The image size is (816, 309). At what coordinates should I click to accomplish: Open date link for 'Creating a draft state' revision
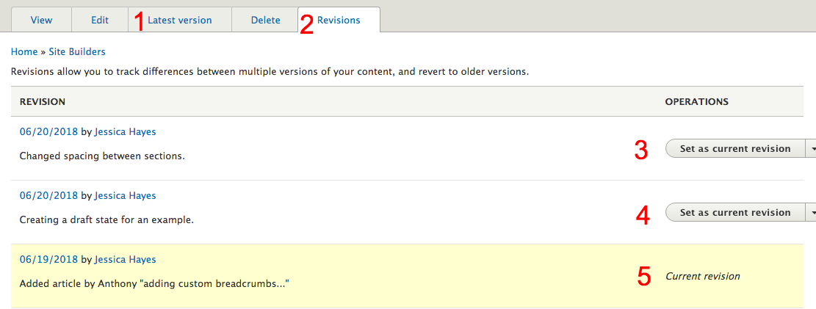coord(48,195)
